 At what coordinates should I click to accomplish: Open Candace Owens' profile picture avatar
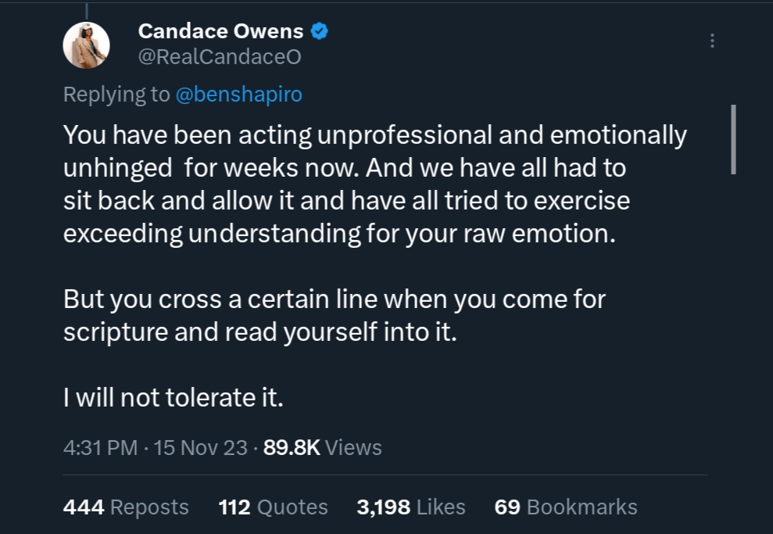coord(86,45)
